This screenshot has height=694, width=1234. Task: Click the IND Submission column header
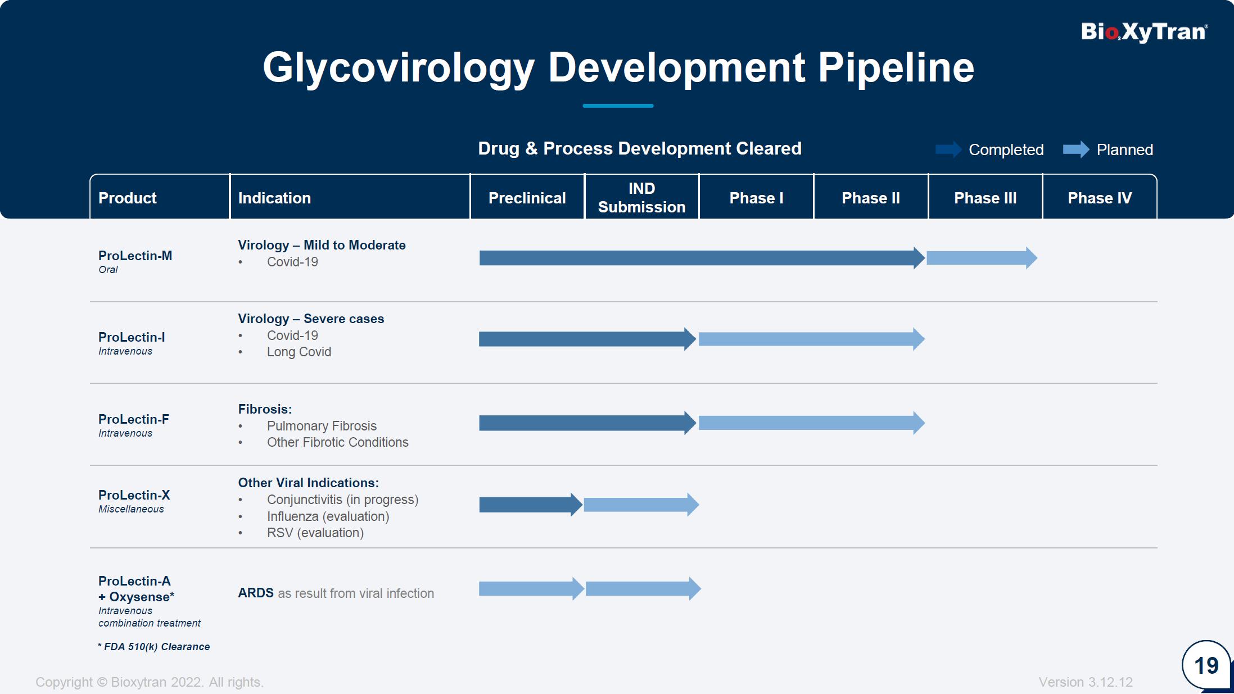pyautogui.click(x=642, y=197)
